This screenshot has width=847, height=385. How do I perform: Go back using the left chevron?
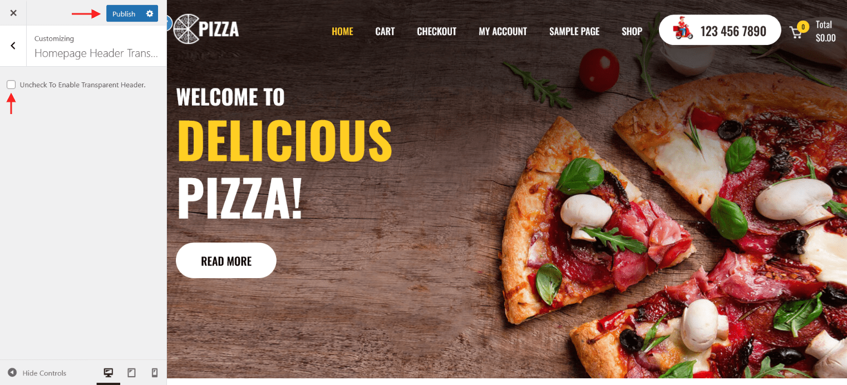13,46
